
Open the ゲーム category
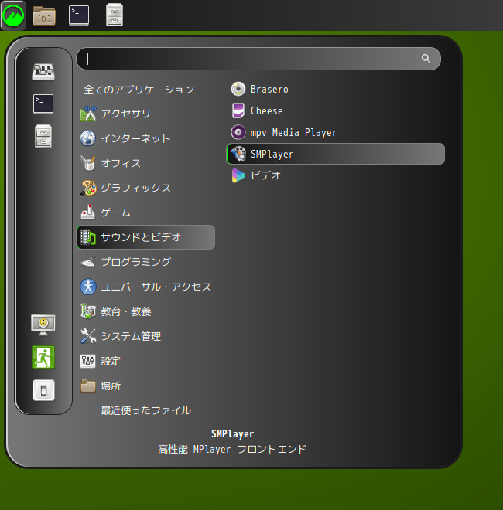146,212
